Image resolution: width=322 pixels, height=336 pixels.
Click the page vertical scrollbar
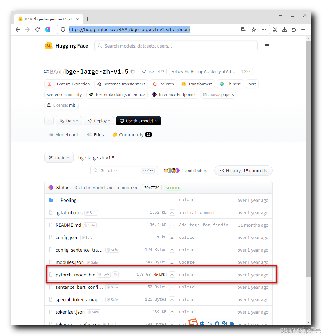[308, 159]
